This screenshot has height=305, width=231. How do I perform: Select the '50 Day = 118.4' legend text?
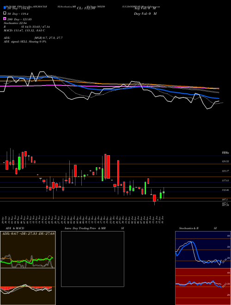[18, 14]
